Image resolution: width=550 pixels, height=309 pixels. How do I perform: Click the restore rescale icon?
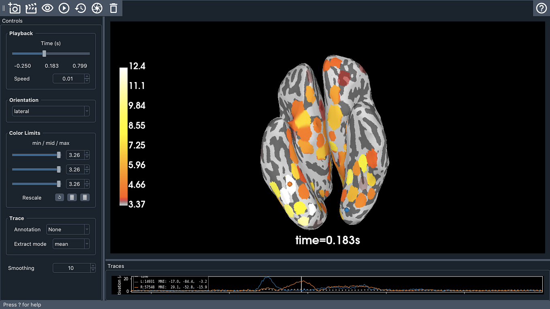coord(59,197)
